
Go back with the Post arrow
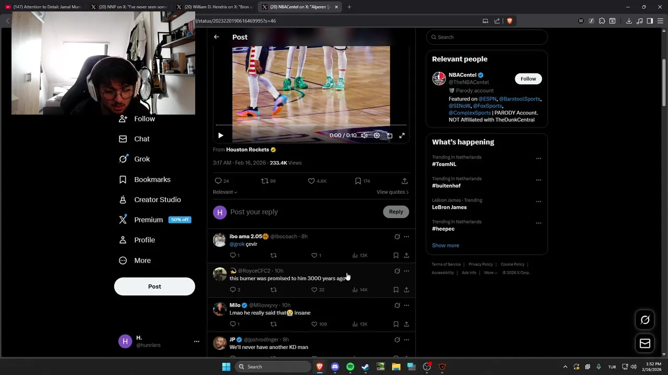tap(217, 37)
